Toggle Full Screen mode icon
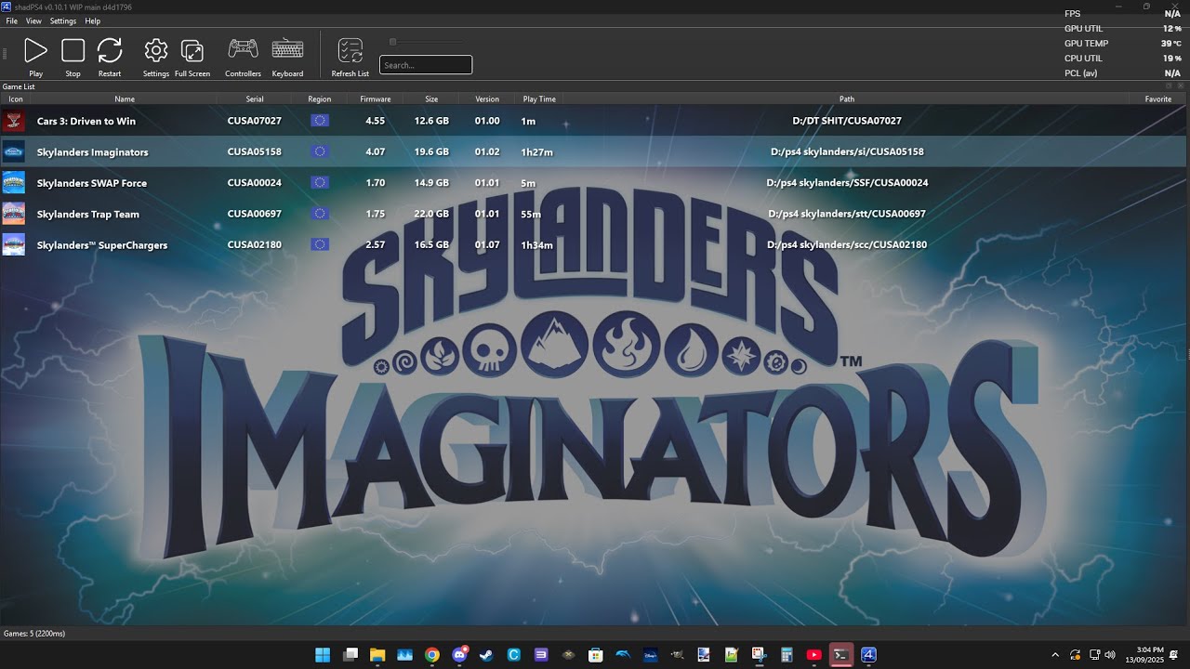 pyautogui.click(x=192, y=50)
